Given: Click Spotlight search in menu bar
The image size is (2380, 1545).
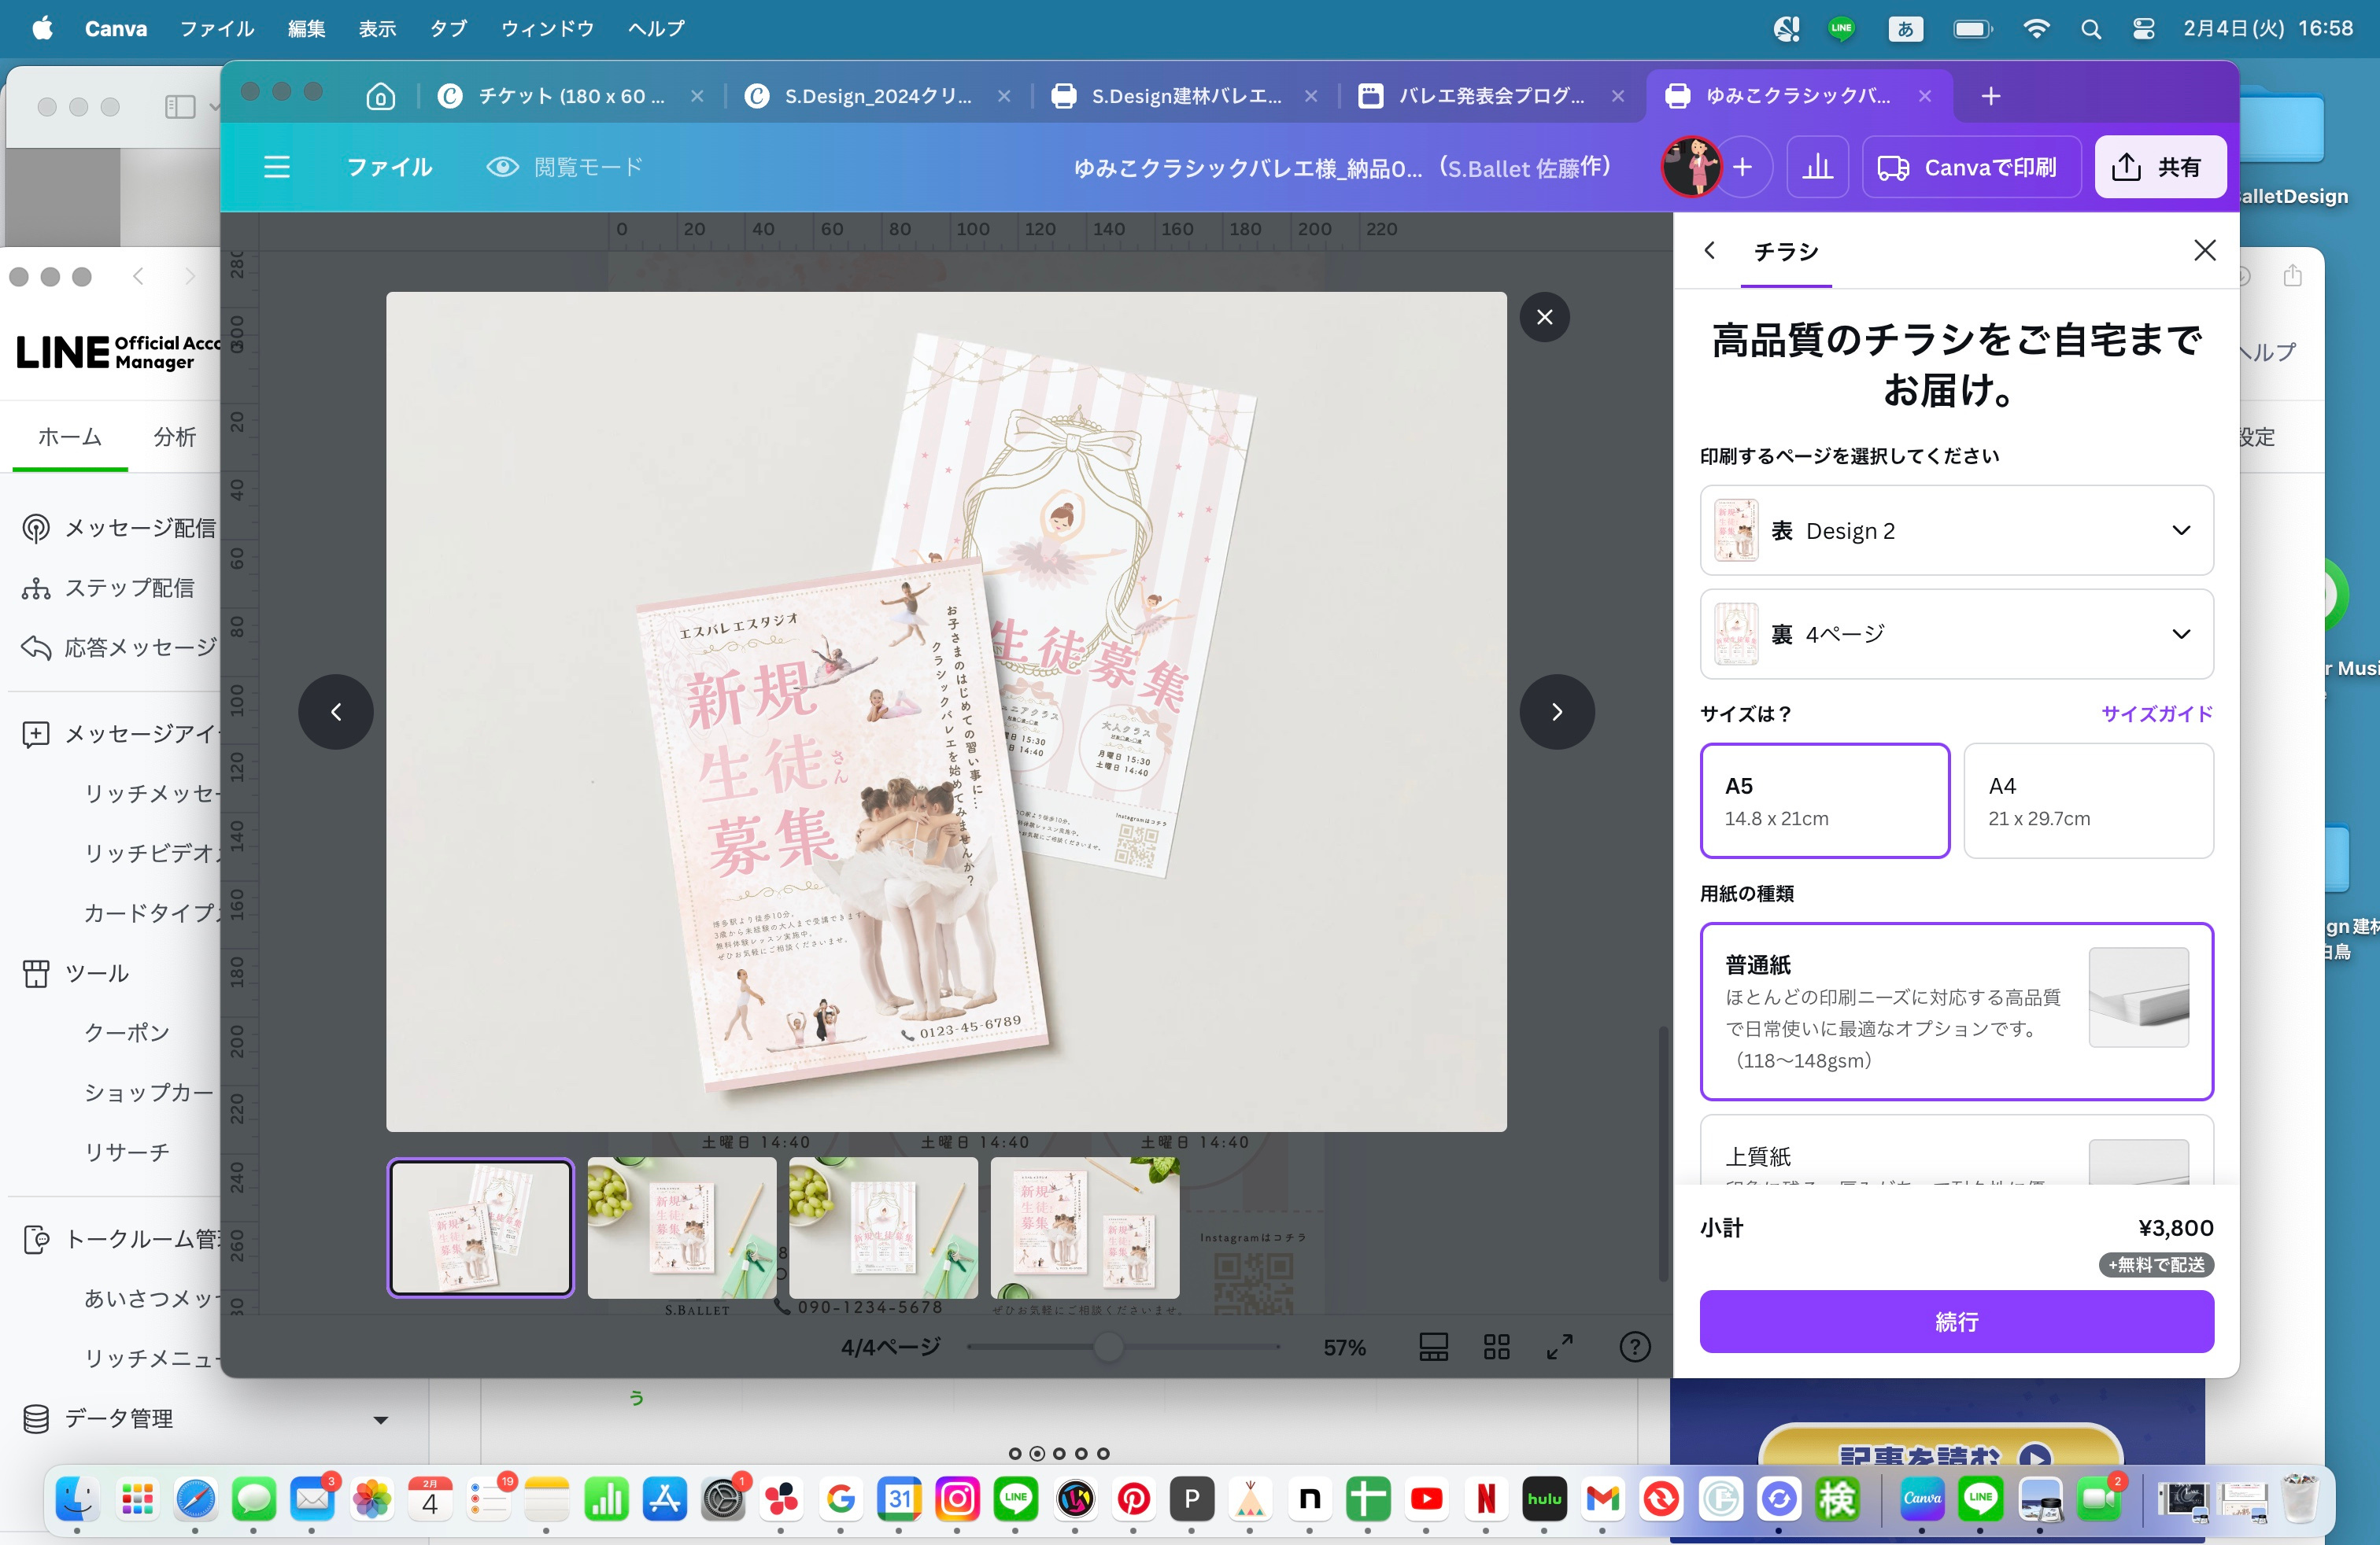Looking at the screenshot, I should [x=2090, y=29].
